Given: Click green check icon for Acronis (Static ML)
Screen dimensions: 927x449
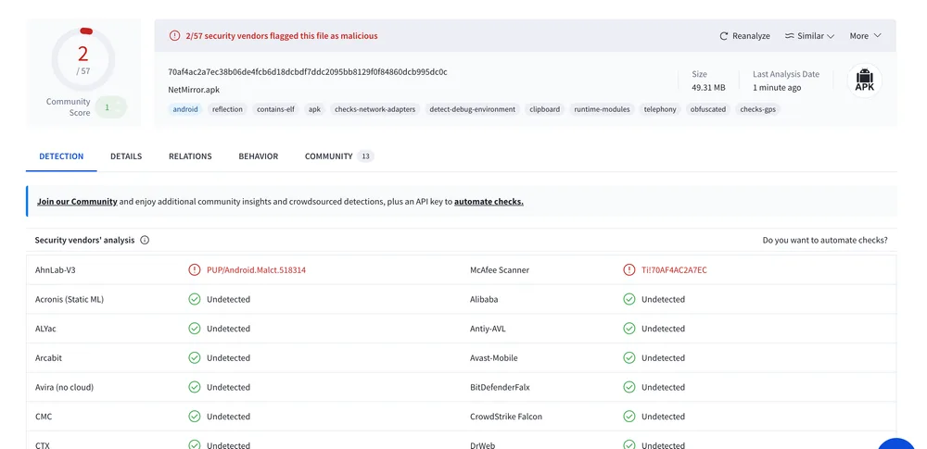Looking at the screenshot, I should (x=195, y=300).
